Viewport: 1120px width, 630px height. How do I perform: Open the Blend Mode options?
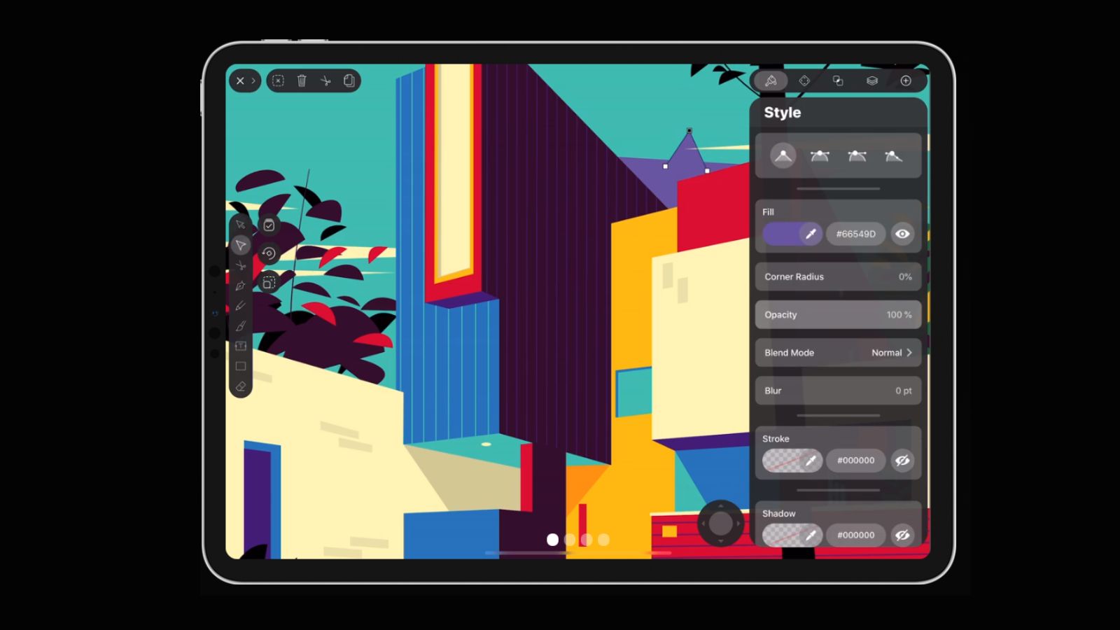pyautogui.click(x=889, y=353)
